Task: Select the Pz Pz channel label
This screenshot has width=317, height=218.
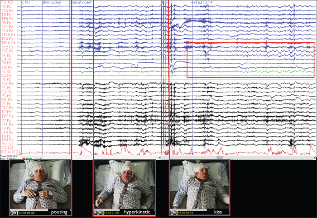Action: 6,79
